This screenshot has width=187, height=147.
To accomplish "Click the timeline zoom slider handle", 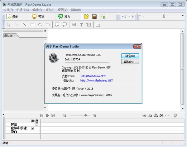I will [x=85, y=115].
